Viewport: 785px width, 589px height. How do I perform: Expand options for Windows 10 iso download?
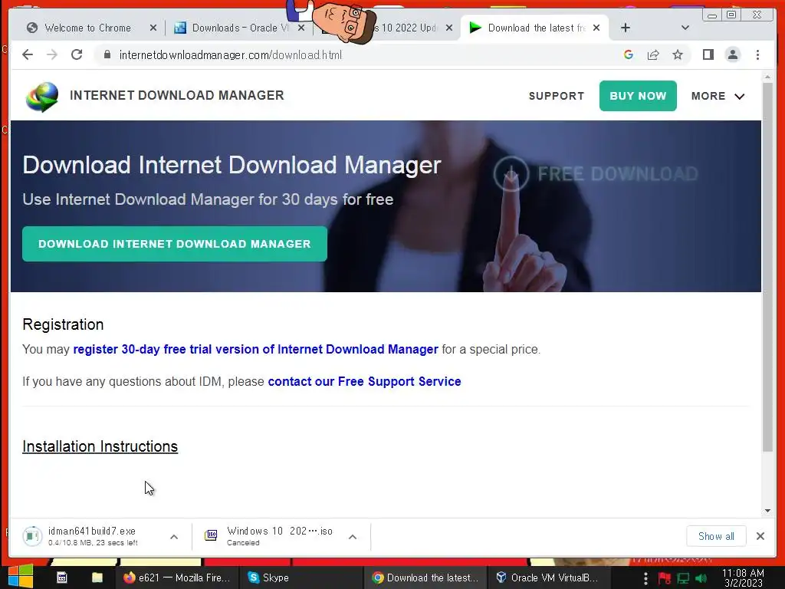pyautogui.click(x=353, y=537)
